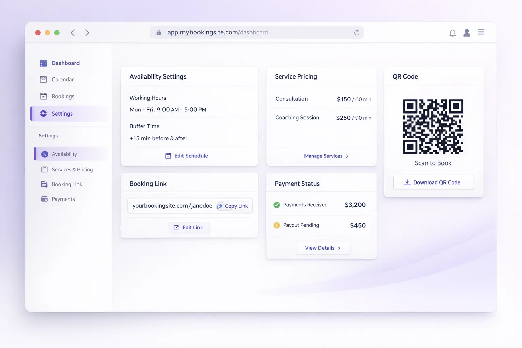Click the lock icon in address bar
522x348 pixels.
point(159,33)
